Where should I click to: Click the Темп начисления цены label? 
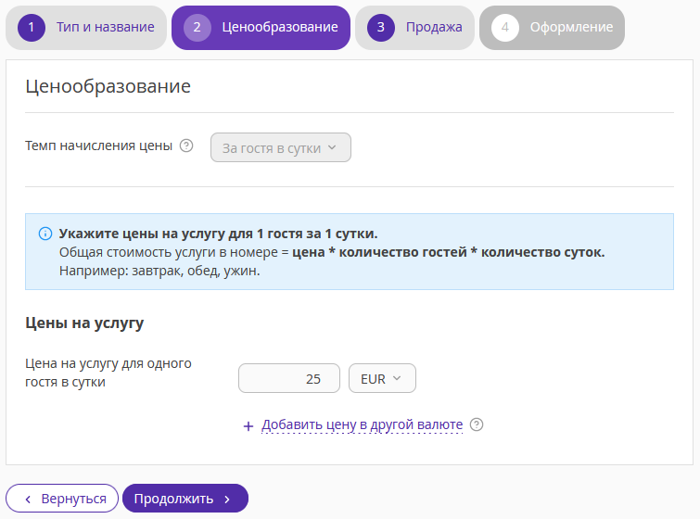[98, 146]
